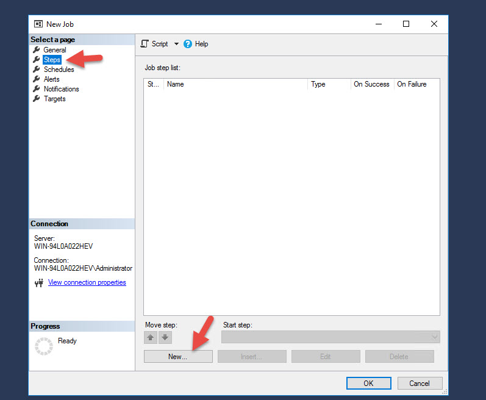Screen dimensions: 486x400
Task: Open the Script dropdown arrow
Action: point(176,44)
